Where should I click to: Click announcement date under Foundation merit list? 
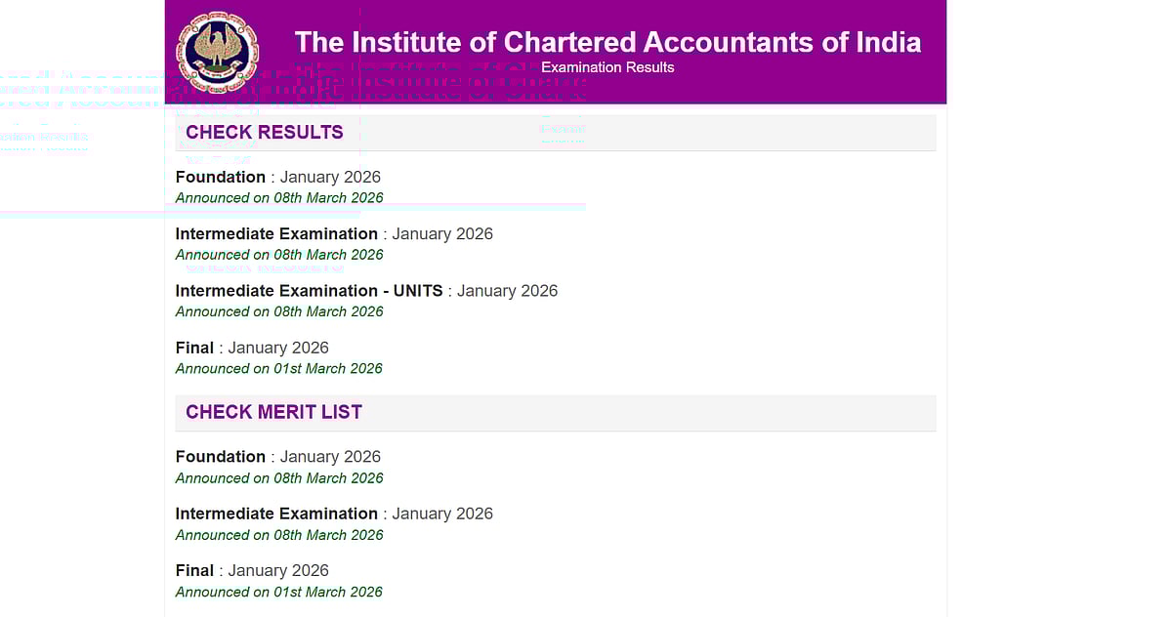[279, 478]
